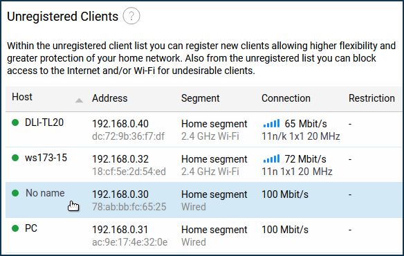Click MAC address 18:cf:5e:2d:54:ed
Image resolution: width=404 pixels, height=256 pixels.
point(129,172)
